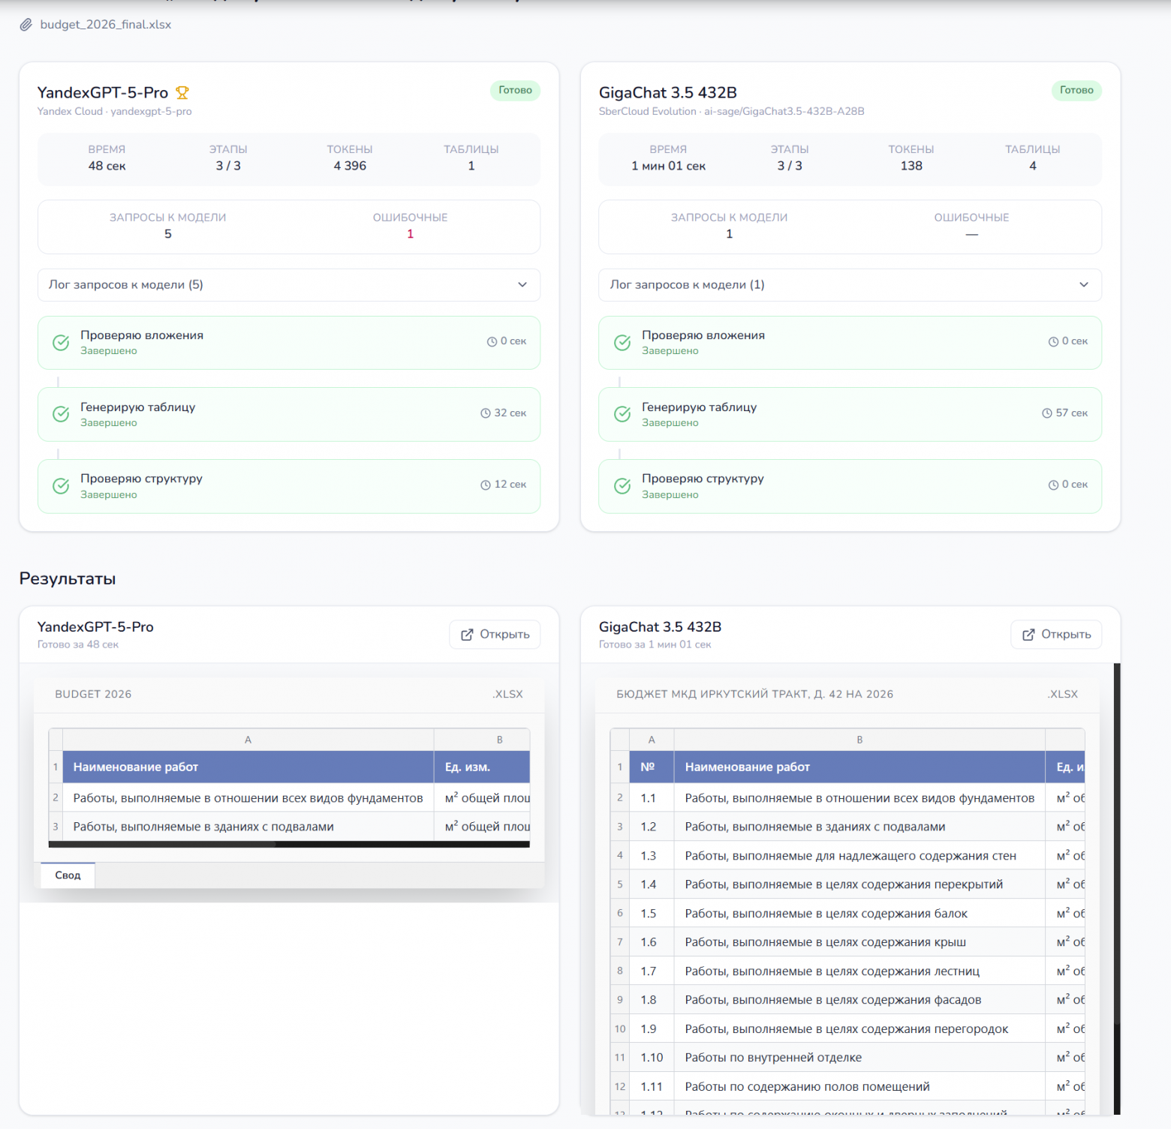Click the 'Ед. изм.' header cell in the YandexGPT table
This screenshot has width=1171, height=1129.
click(x=482, y=767)
